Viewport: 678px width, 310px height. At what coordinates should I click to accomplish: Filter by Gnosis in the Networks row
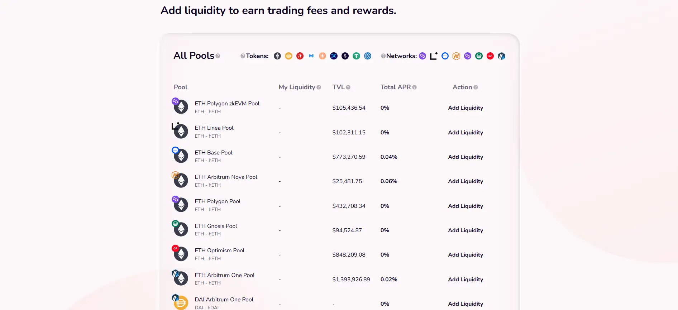[x=479, y=56]
